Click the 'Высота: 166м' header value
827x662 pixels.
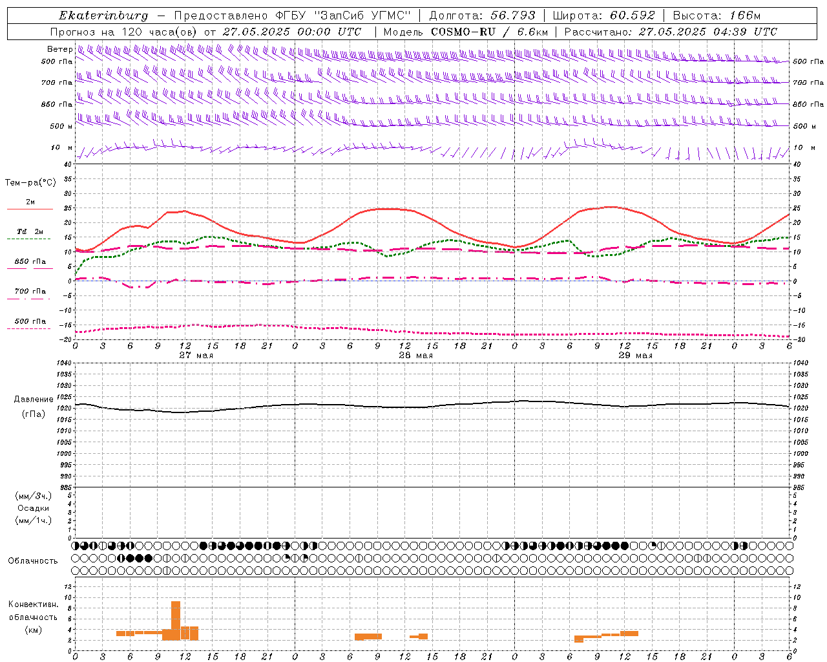[x=717, y=16]
